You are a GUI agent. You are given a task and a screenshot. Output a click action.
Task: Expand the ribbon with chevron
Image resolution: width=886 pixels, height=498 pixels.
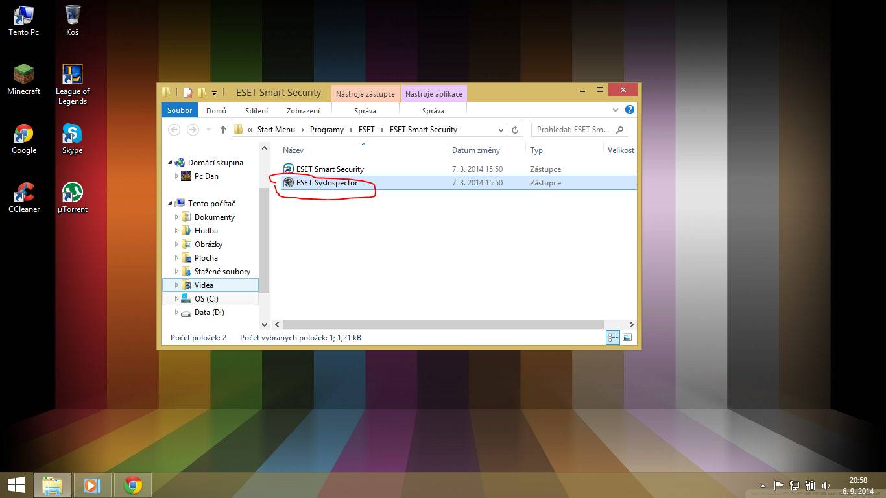tap(615, 110)
